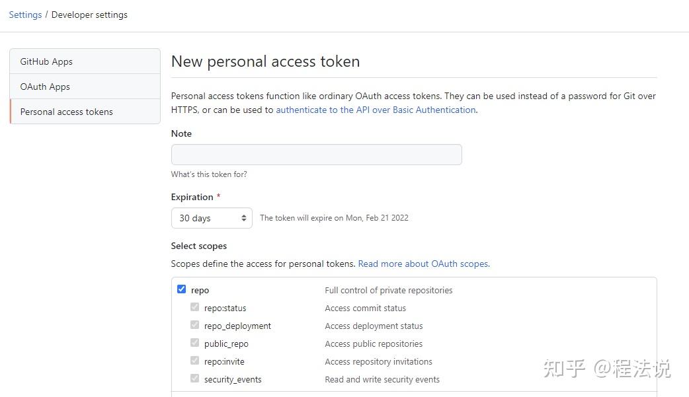Click the security_events scope label
The width and height of the screenshot is (689, 397).
tap(233, 379)
